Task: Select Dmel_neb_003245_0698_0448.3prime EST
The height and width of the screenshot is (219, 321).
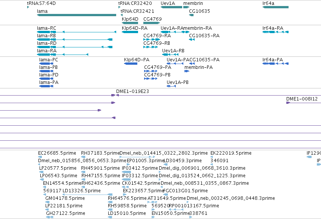Action: pyautogui.click(x=231, y=199)
